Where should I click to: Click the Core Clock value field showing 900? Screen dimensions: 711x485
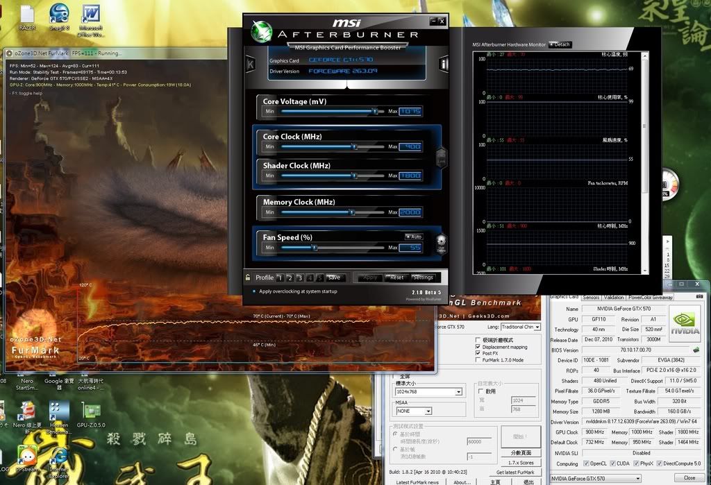click(x=410, y=146)
